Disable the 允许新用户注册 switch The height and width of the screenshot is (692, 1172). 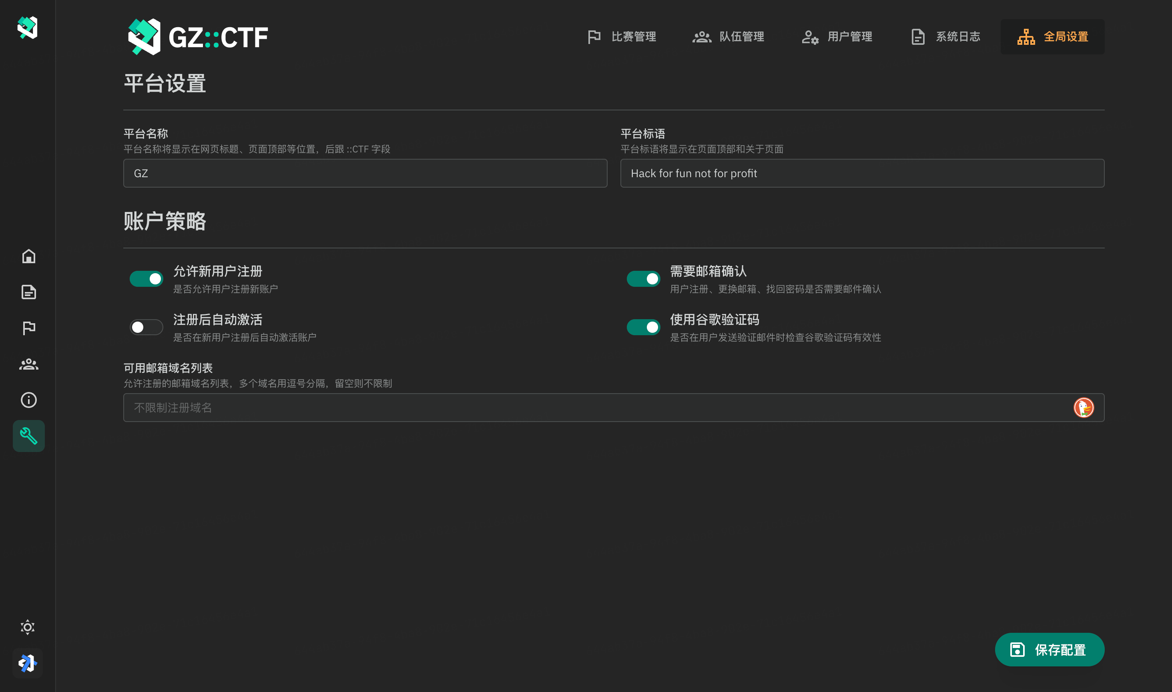click(x=146, y=279)
